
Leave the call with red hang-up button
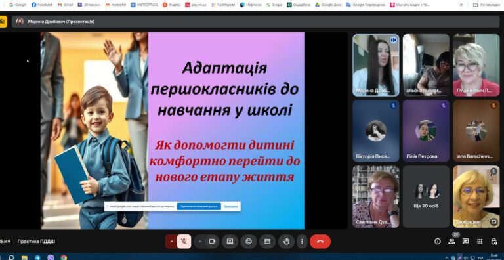(x=320, y=242)
